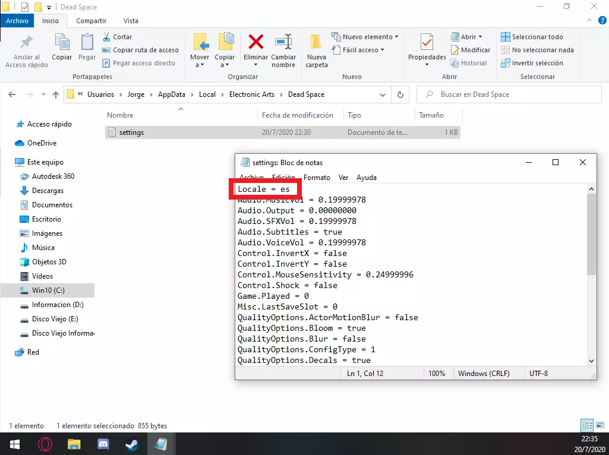This screenshot has width=609, height=455.
Task: Click Historial in the ribbon
Action: point(468,63)
